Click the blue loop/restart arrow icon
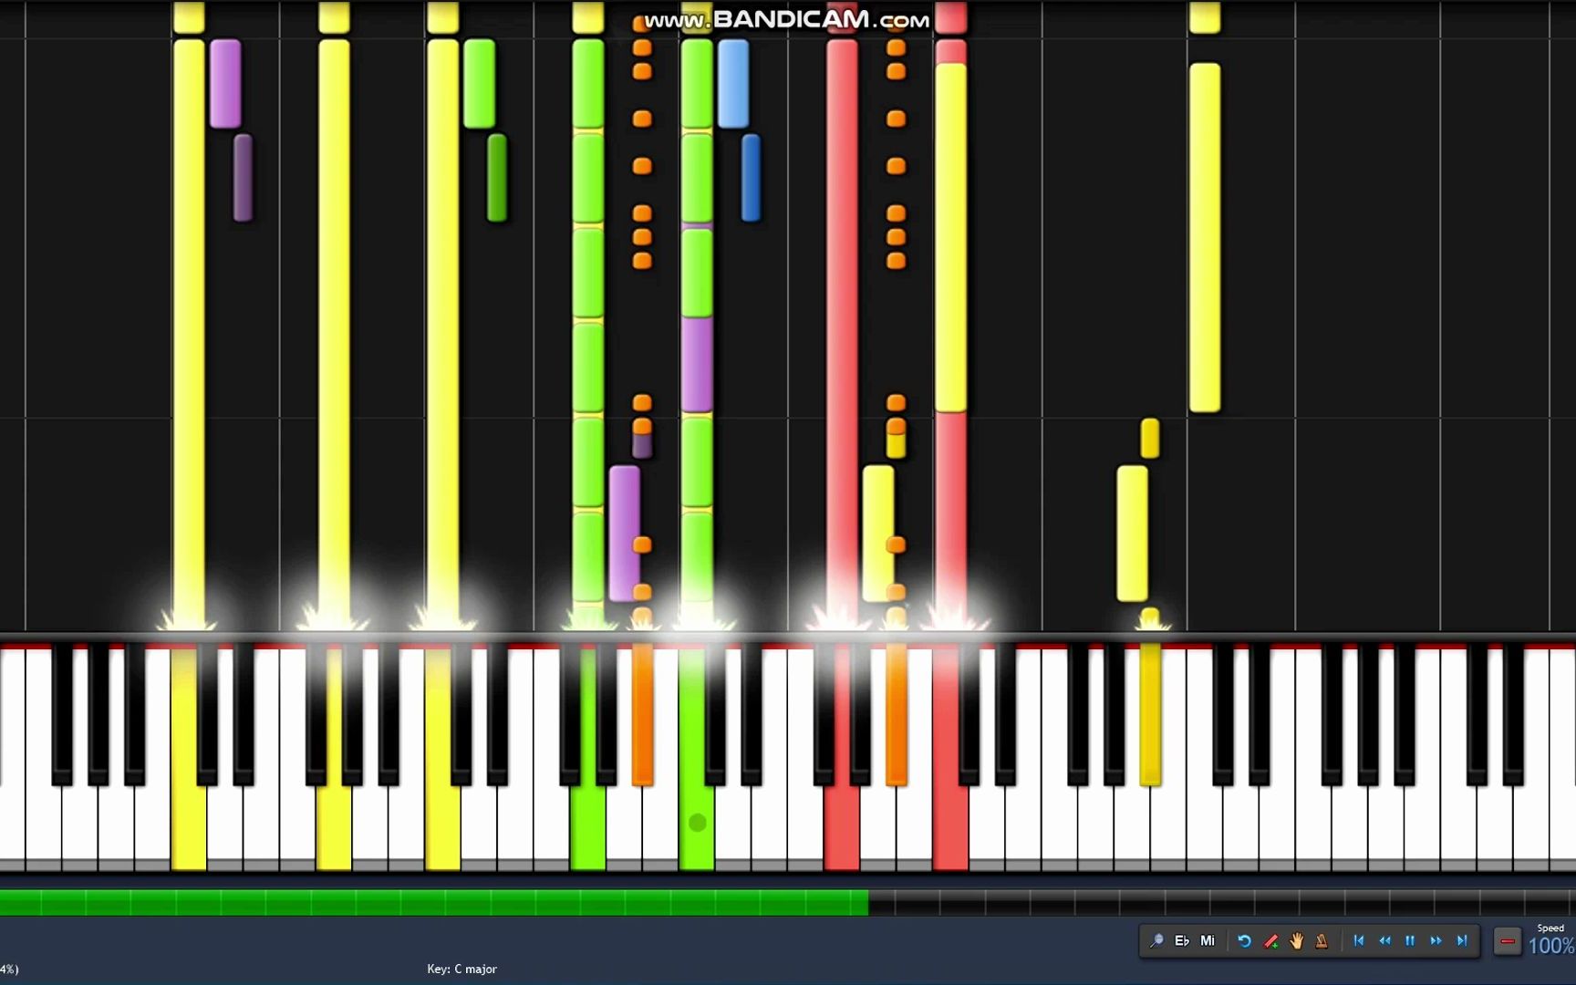The image size is (1576, 985). (1244, 940)
